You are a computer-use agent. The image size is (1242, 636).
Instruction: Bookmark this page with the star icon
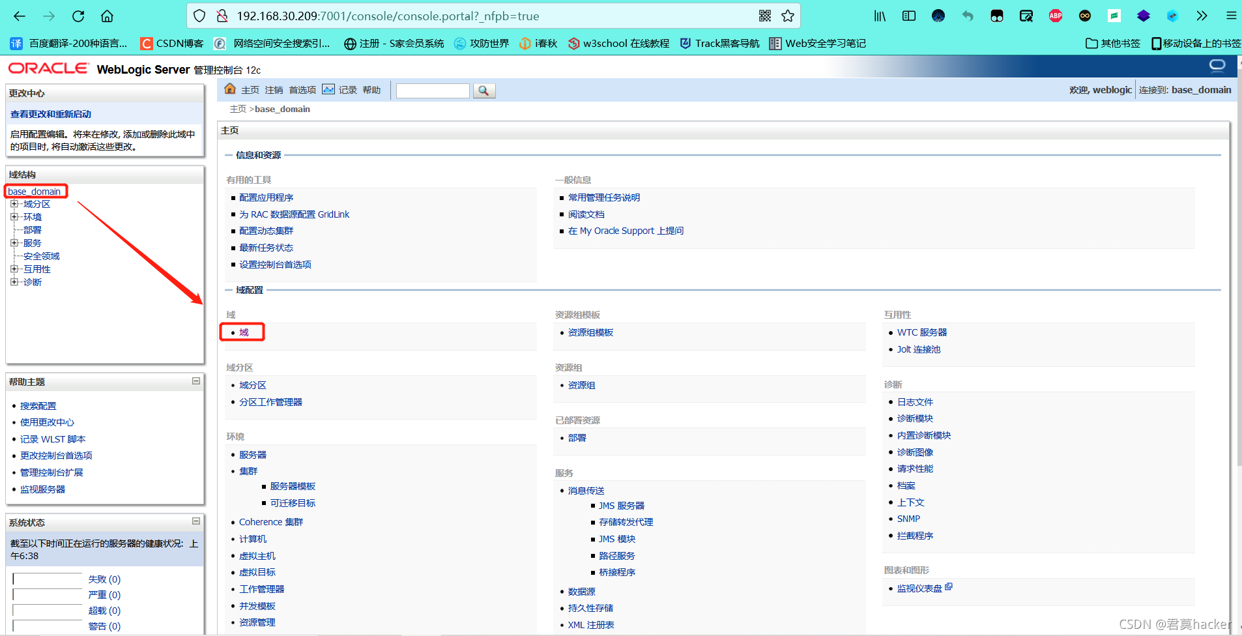[788, 16]
